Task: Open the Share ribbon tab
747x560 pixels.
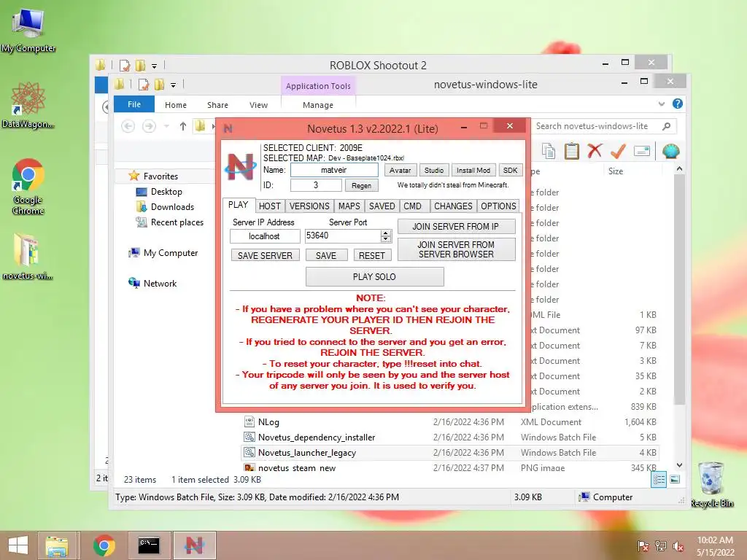Action: pyautogui.click(x=217, y=105)
